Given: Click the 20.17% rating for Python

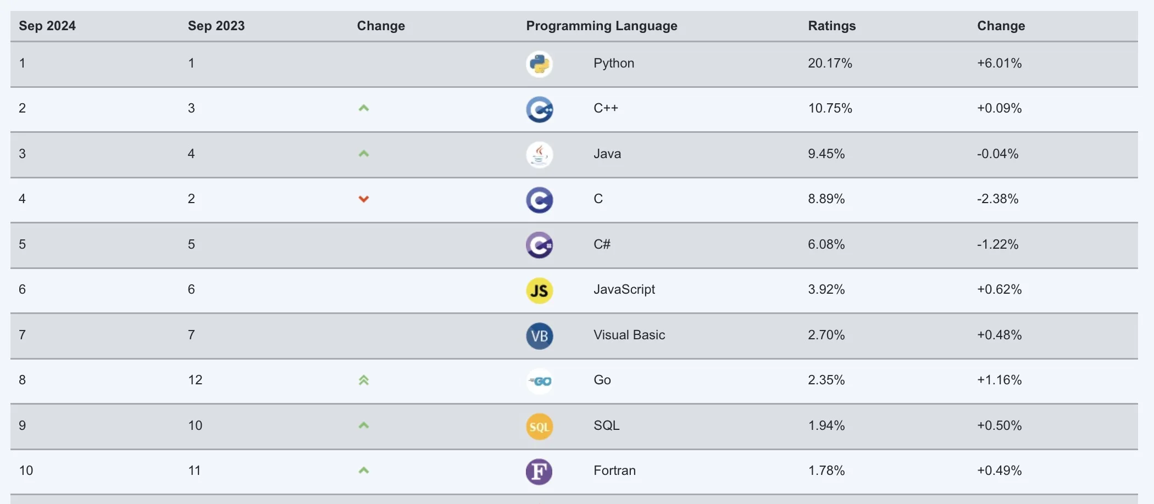Looking at the screenshot, I should coord(829,63).
